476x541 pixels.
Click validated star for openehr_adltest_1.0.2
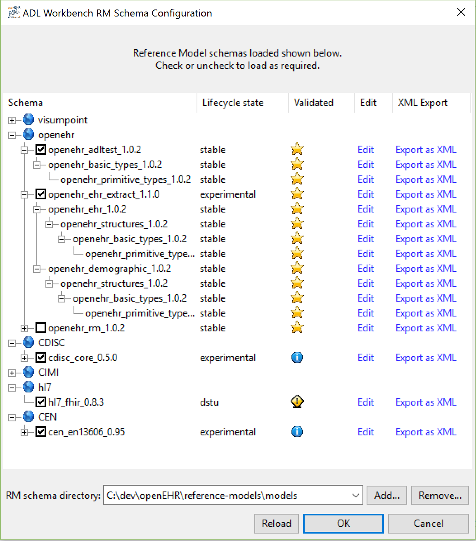click(297, 149)
